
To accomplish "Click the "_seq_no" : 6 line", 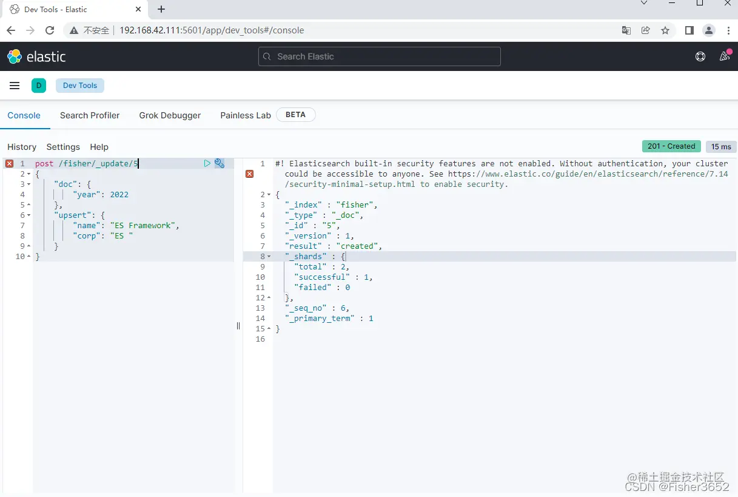I will [317, 308].
